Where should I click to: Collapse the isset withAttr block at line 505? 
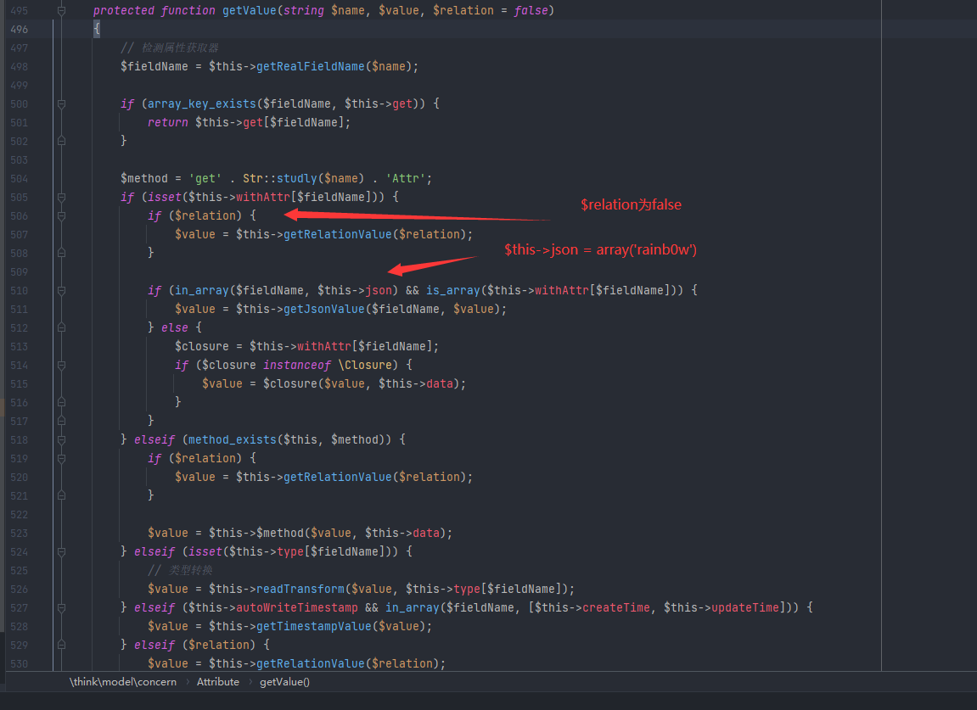[61, 197]
